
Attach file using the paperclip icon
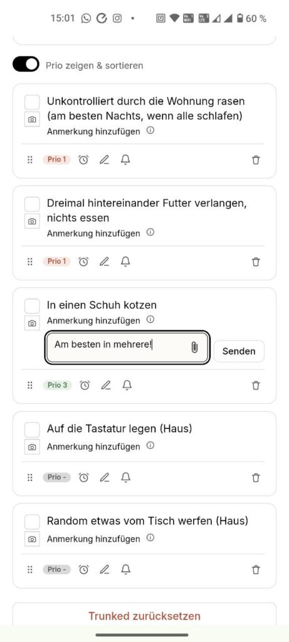pyautogui.click(x=194, y=347)
